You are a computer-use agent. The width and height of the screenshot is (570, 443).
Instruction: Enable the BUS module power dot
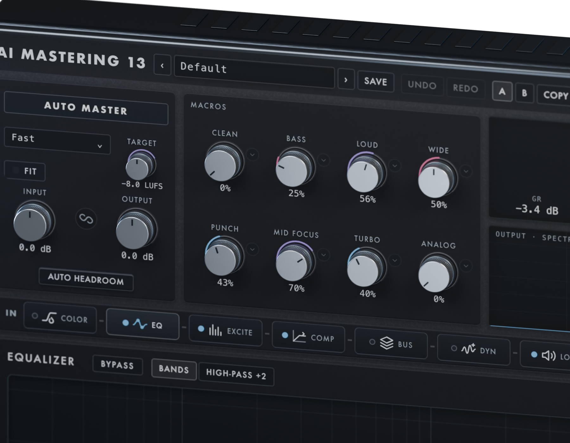372,342
